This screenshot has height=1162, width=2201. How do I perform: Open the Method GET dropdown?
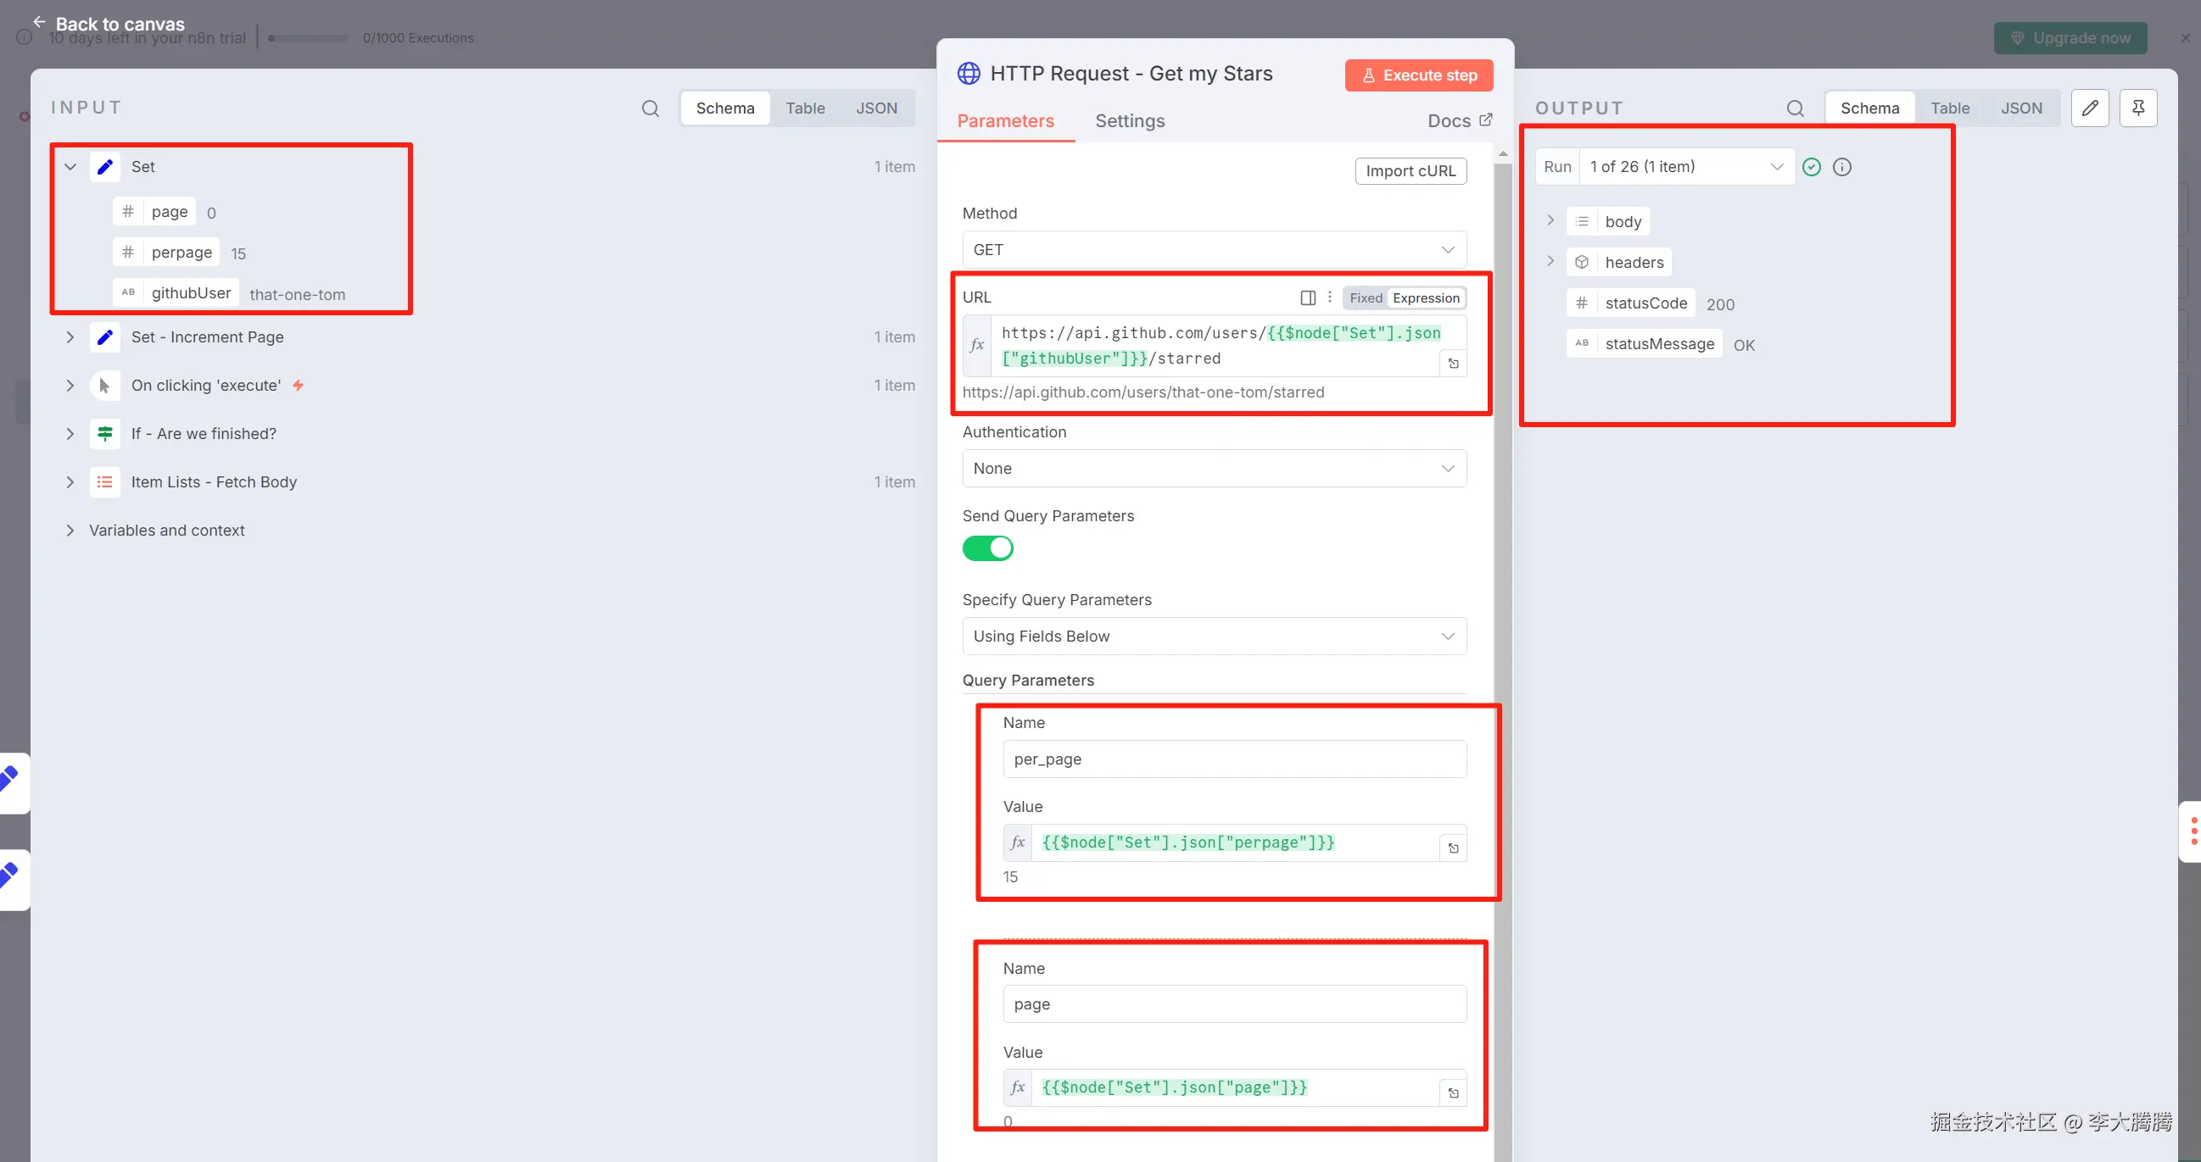click(x=1213, y=250)
